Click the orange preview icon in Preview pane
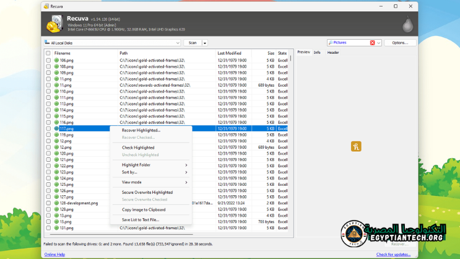Screen dimensions: 460x259 [x=356, y=147]
